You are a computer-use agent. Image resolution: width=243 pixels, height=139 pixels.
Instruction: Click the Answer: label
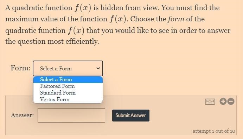tap(22, 115)
